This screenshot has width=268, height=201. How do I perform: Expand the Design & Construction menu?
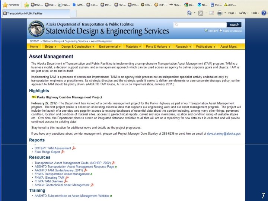point(77,47)
